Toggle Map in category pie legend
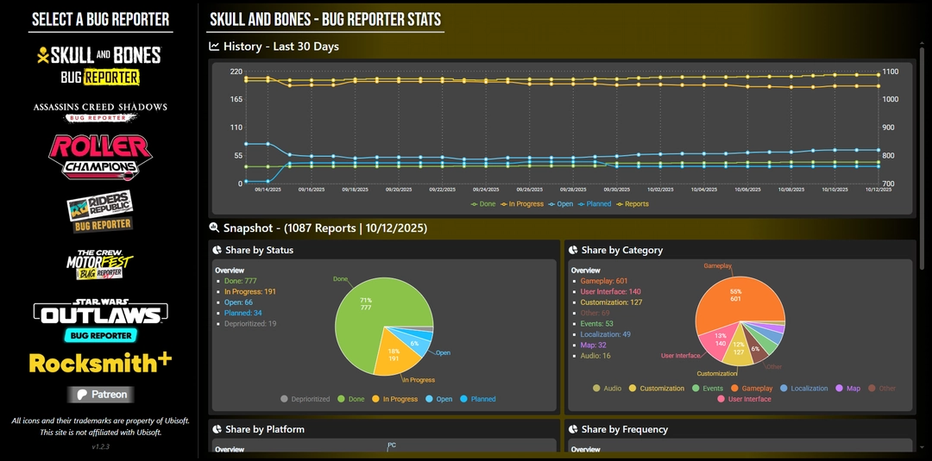 coord(848,389)
